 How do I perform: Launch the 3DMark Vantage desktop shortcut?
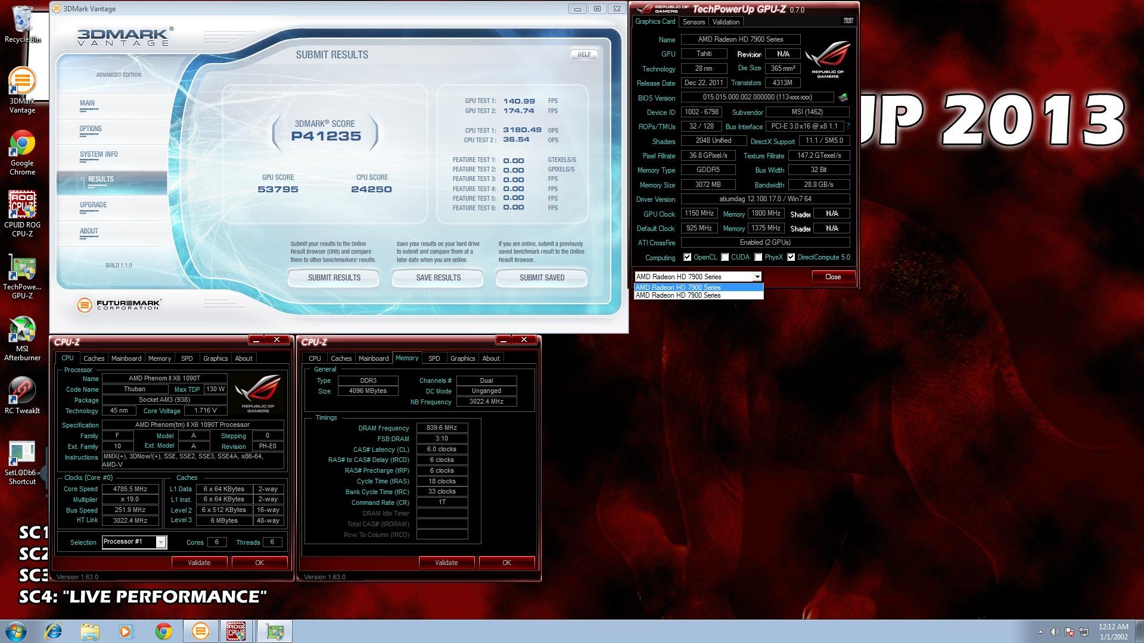coord(22,89)
